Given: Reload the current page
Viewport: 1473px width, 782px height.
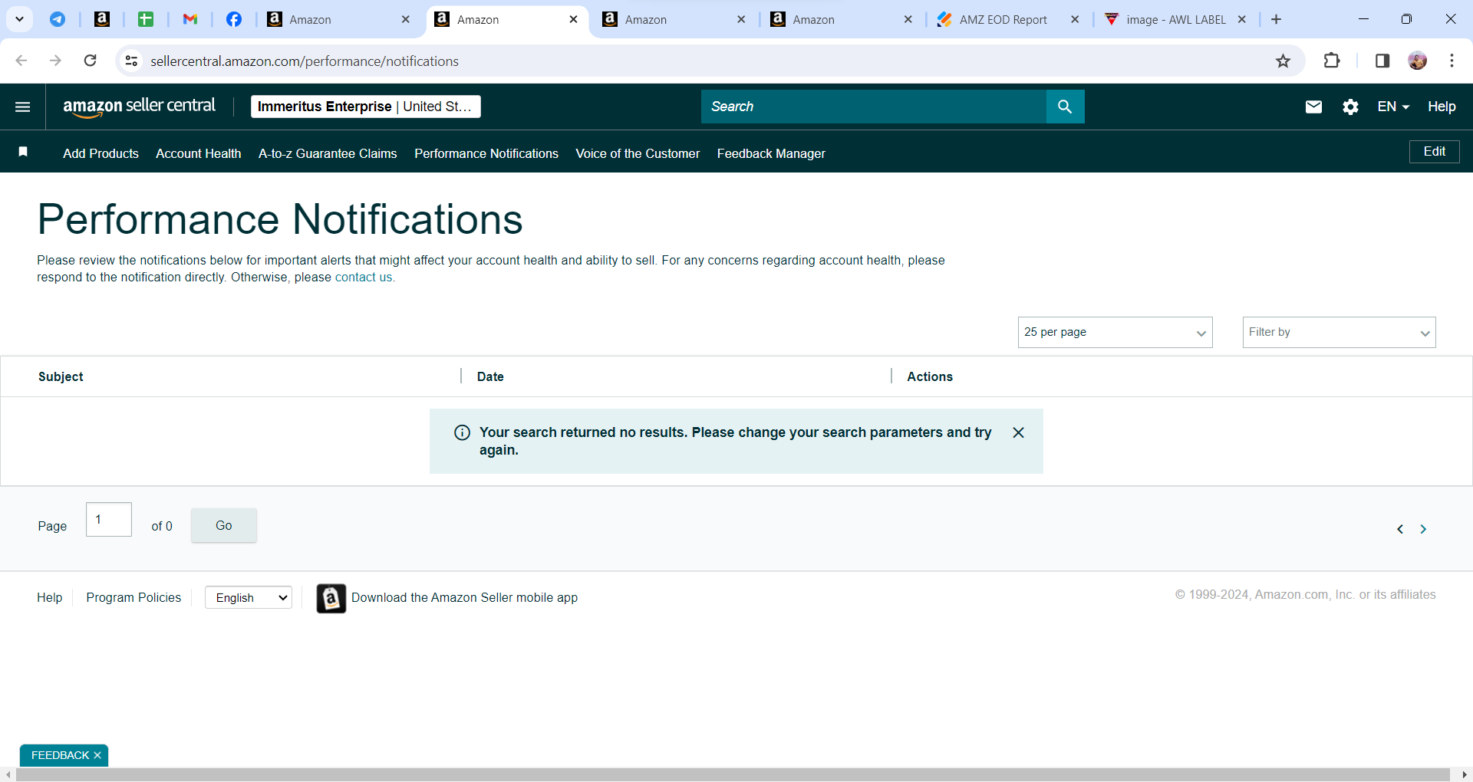Looking at the screenshot, I should coord(91,61).
